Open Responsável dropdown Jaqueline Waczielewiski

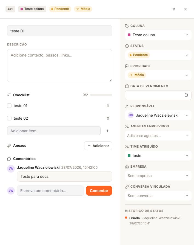coord(158,115)
